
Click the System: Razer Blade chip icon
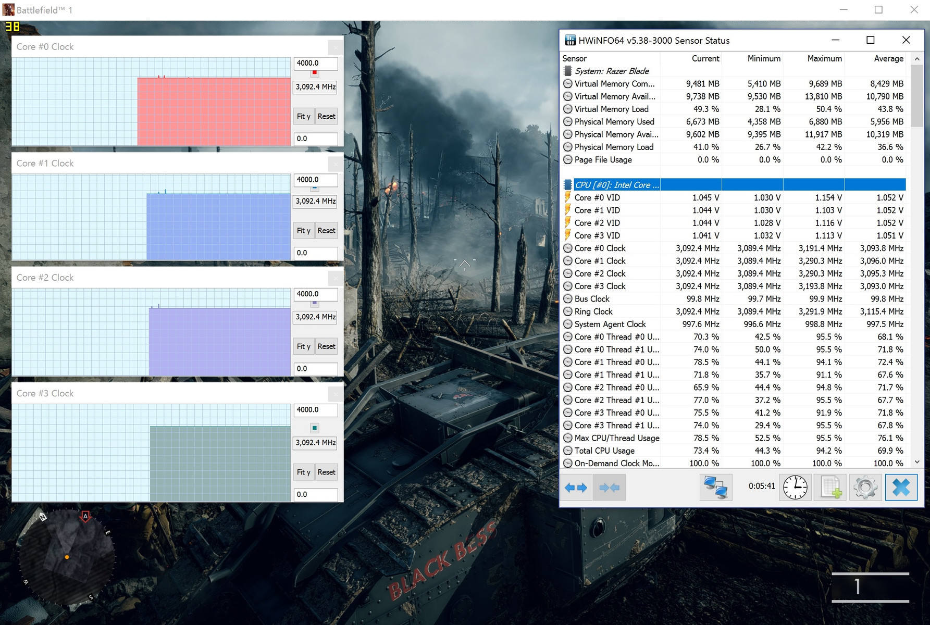pos(568,71)
